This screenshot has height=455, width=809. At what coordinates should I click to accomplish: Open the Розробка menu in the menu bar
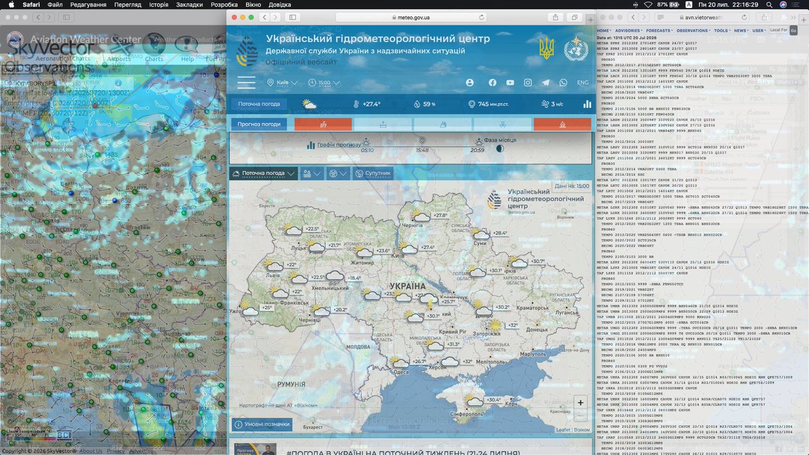(224, 5)
